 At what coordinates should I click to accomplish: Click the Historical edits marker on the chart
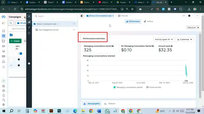pyautogui.click(x=186, y=81)
